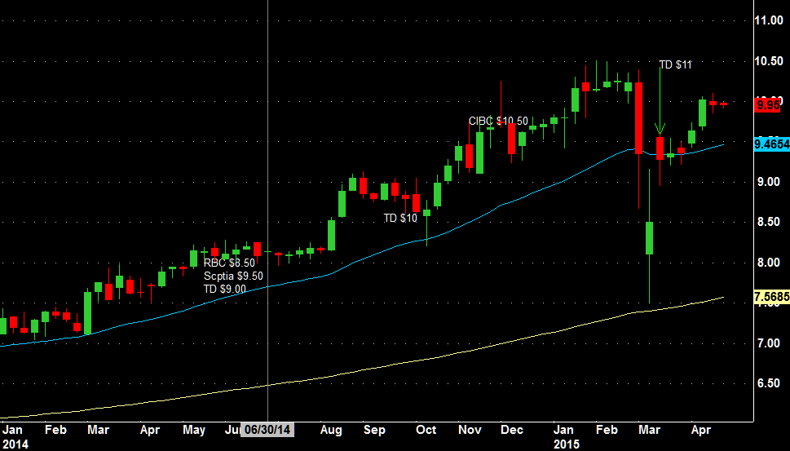This screenshot has width=790, height=451.
Task: Click the Nov time axis label
Action: 470,430
